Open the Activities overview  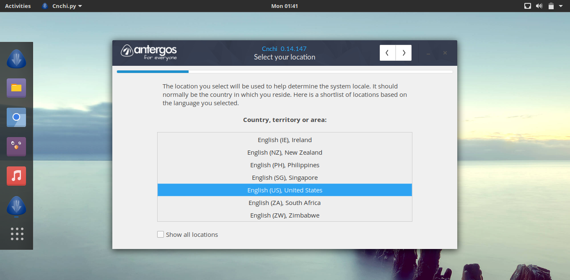coord(18,6)
